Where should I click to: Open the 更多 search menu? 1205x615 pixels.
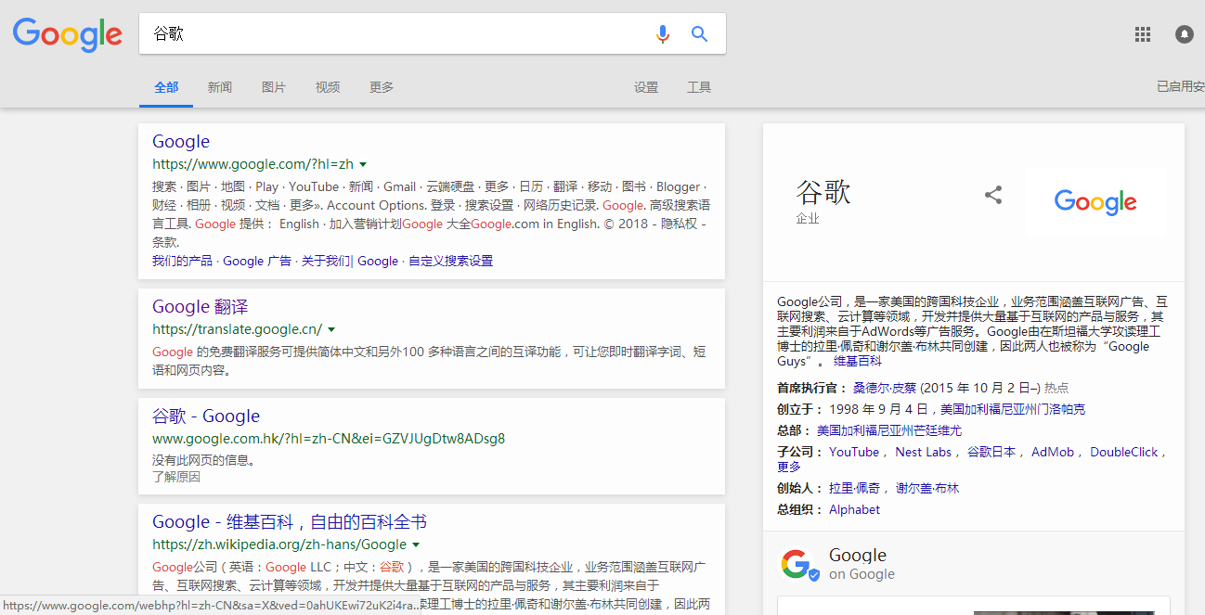[x=382, y=87]
